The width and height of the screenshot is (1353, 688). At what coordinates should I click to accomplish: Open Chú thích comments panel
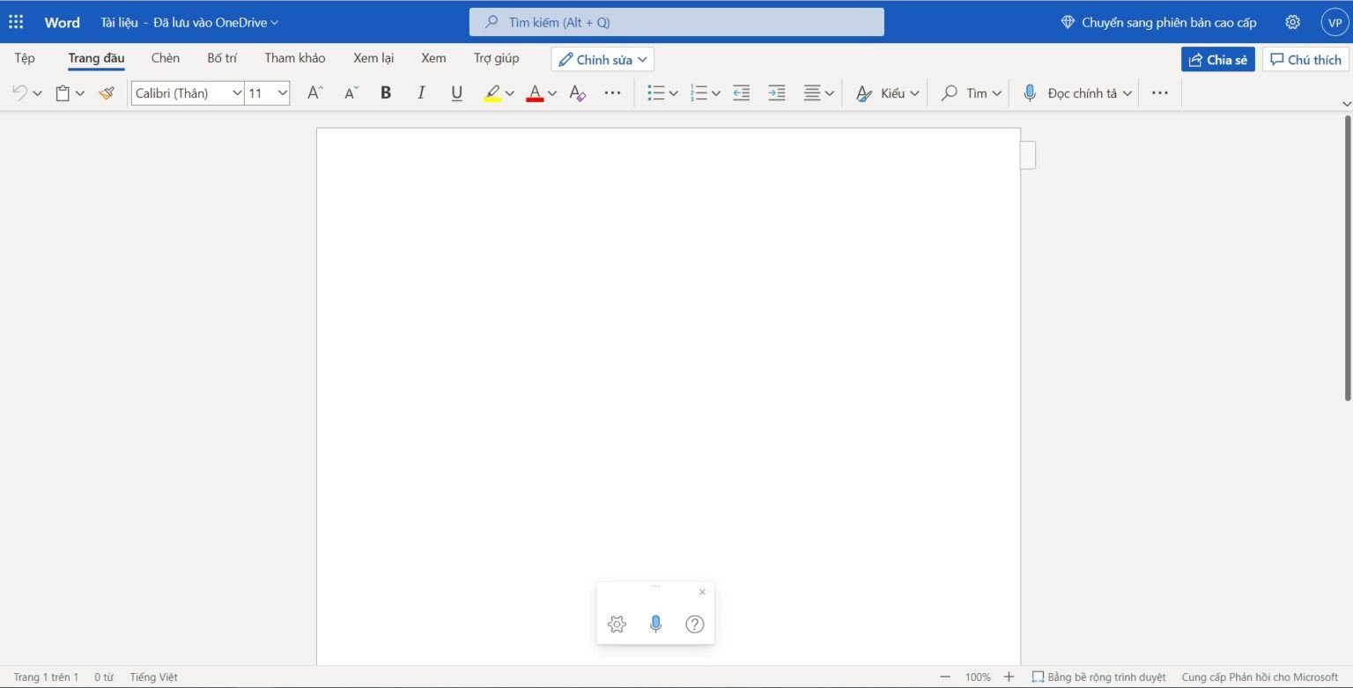click(x=1305, y=59)
